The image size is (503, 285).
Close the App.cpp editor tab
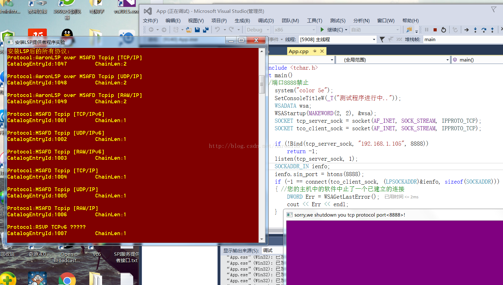322,51
